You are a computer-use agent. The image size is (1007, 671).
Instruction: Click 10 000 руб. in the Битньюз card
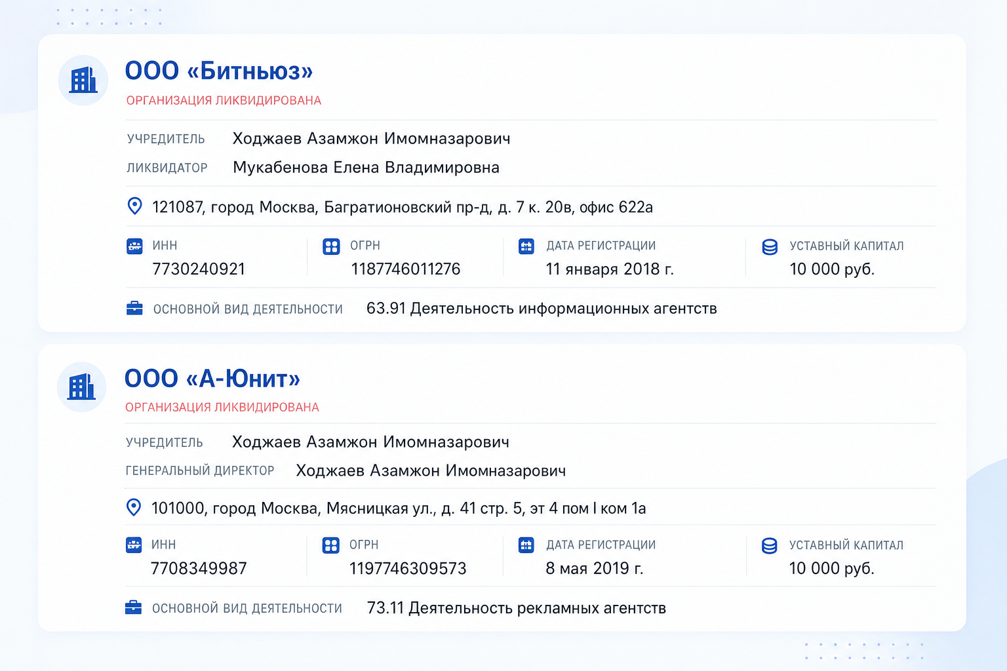click(x=832, y=269)
